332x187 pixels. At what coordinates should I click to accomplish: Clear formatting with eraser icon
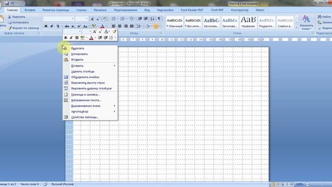[x=105, y=19]
